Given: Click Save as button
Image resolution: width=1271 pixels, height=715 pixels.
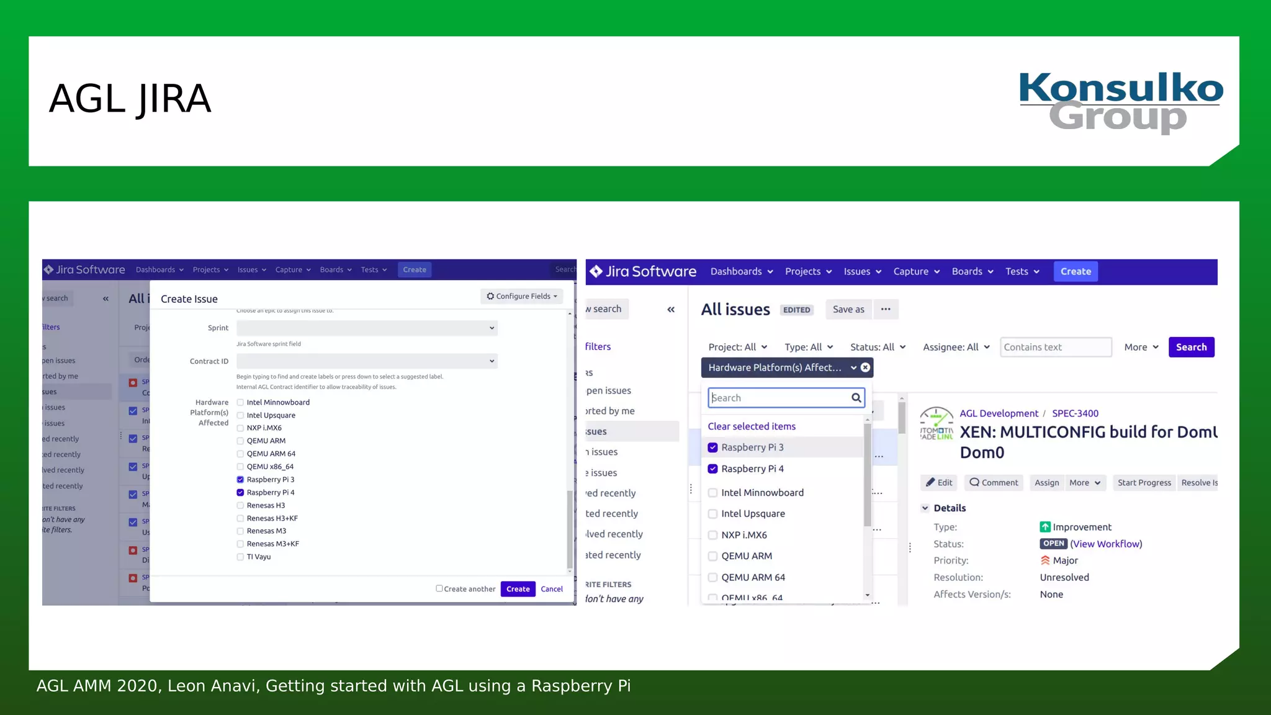Looking at the screenshot, I should point(848,309).
